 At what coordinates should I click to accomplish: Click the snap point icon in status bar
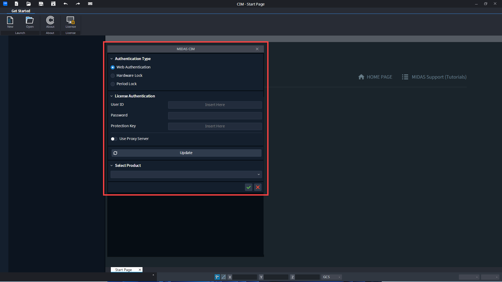[x=217, y=277]
